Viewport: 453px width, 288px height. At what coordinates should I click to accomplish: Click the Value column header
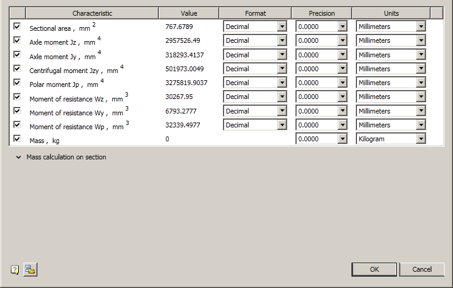188,13
